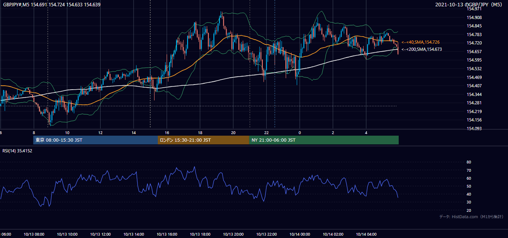Image resolution: width=508 pixels, height=238 pixels.
Task: Click the 10/13 08:00 time axis label
Action: coord(34,234)
